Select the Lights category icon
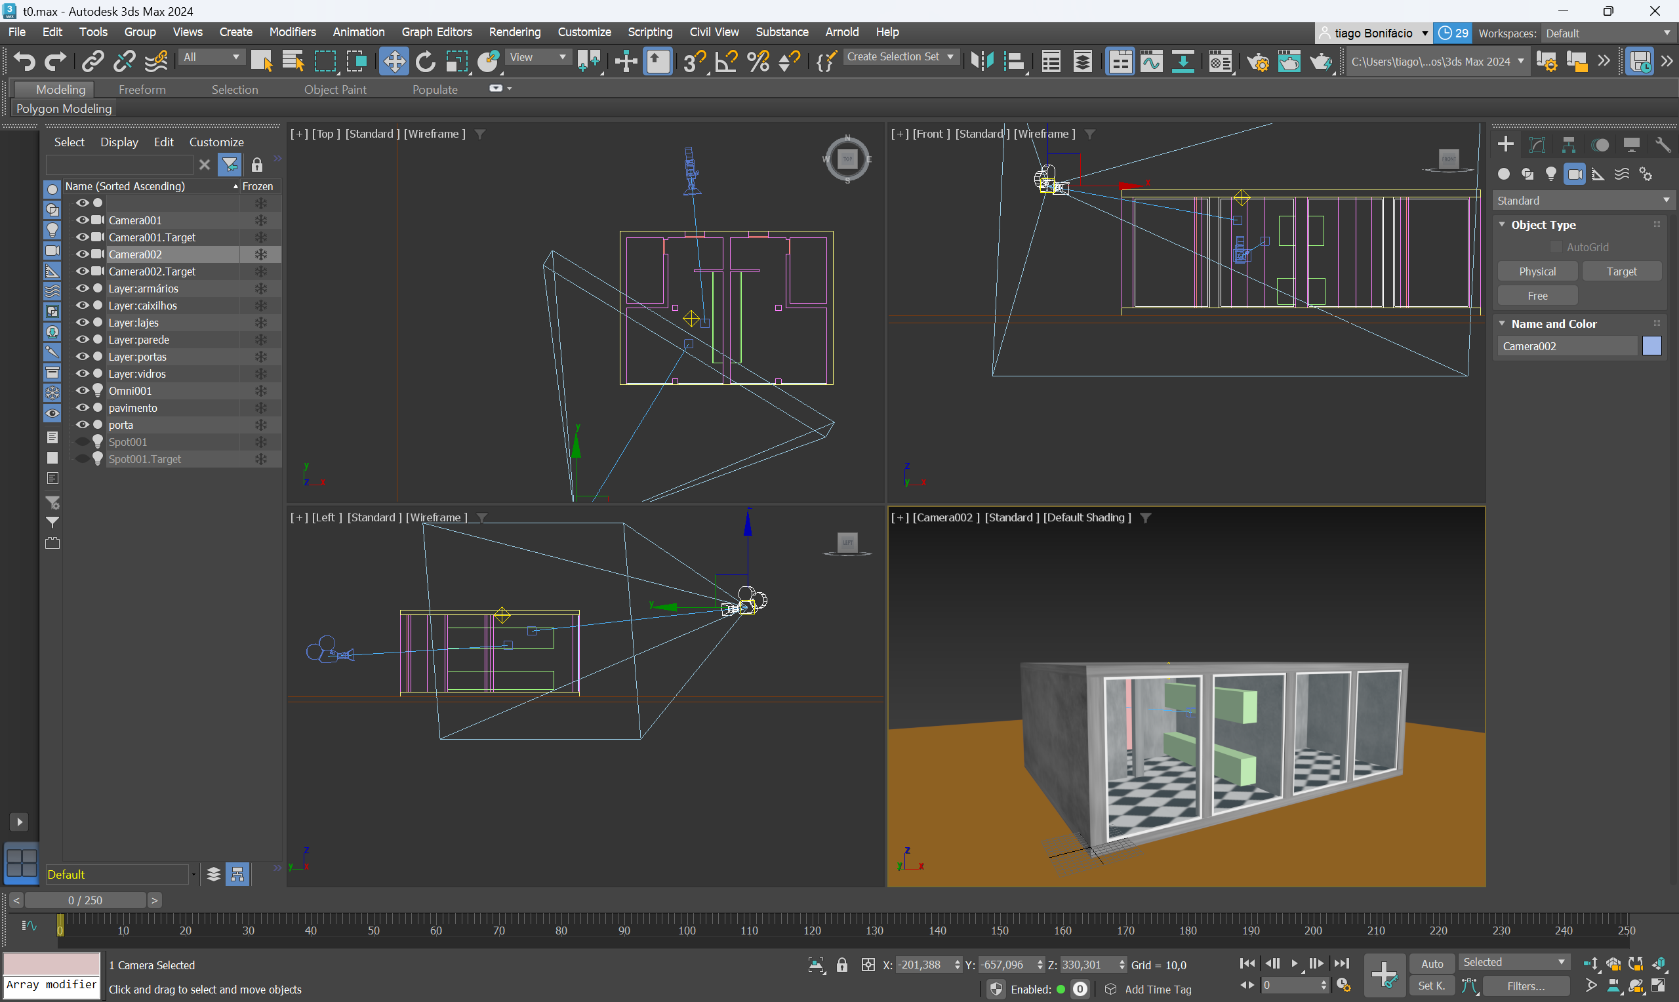This screenshot has height=1002, width=1679. [1550, 174]
